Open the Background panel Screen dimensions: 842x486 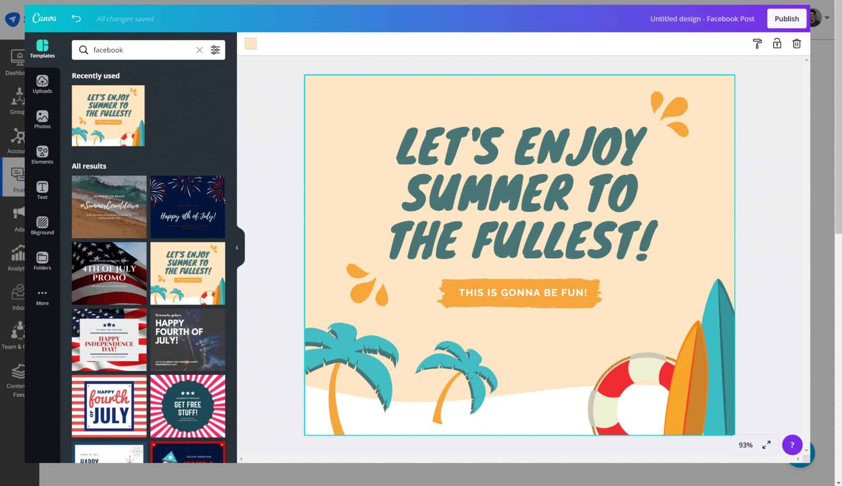42,225
